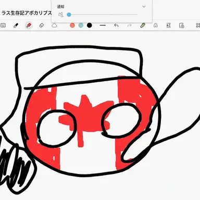
Task: Pick the teal color swatch
Action: 81,26
